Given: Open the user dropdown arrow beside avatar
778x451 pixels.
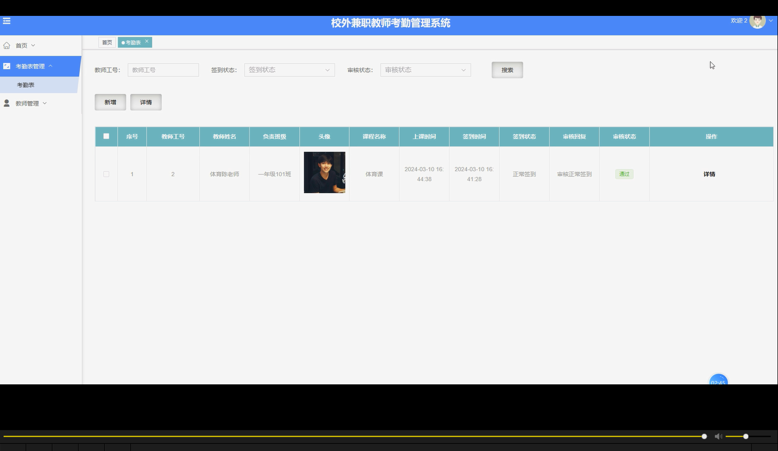Looking at the screenshot, I should (x=771, y=21).
